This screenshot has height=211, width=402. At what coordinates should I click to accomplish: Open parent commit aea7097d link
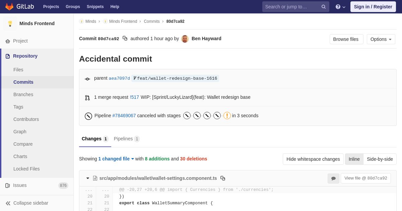[x=119, y=78]
